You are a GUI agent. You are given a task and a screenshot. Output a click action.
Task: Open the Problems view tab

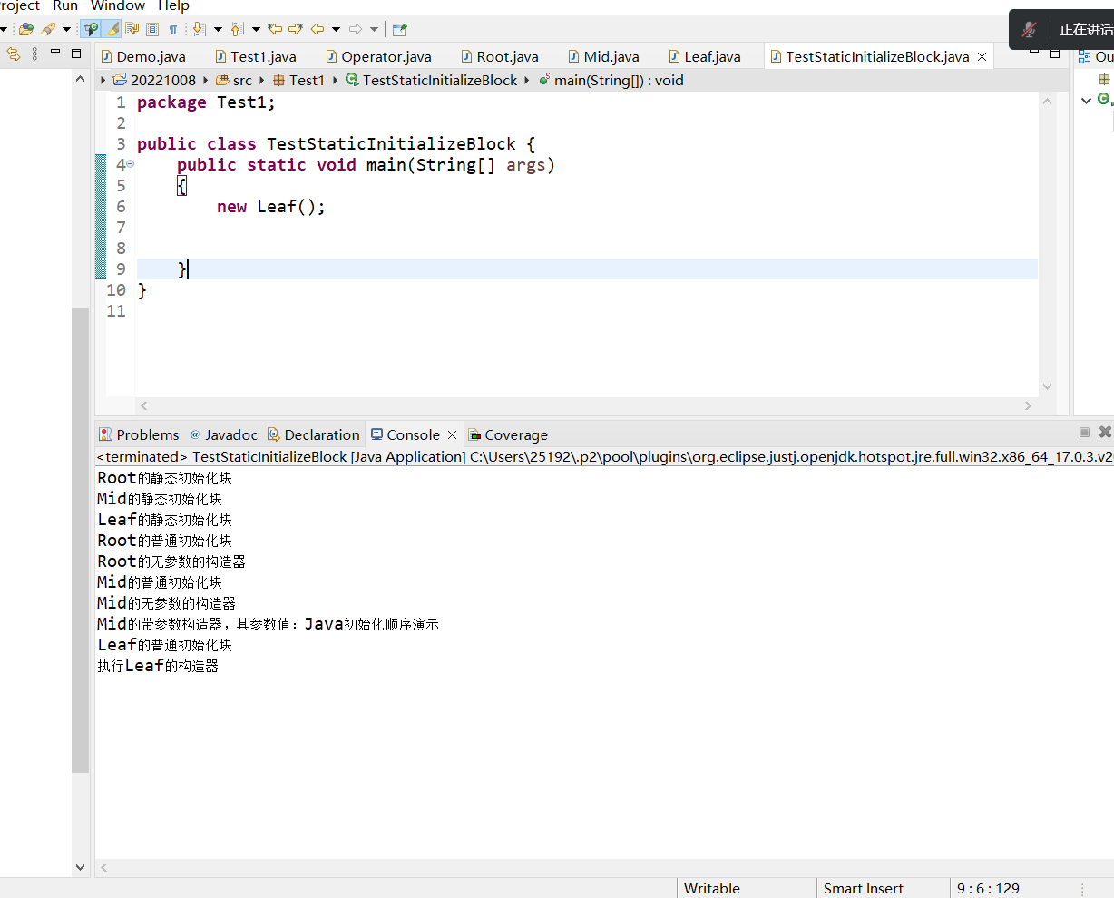point(139,434)
